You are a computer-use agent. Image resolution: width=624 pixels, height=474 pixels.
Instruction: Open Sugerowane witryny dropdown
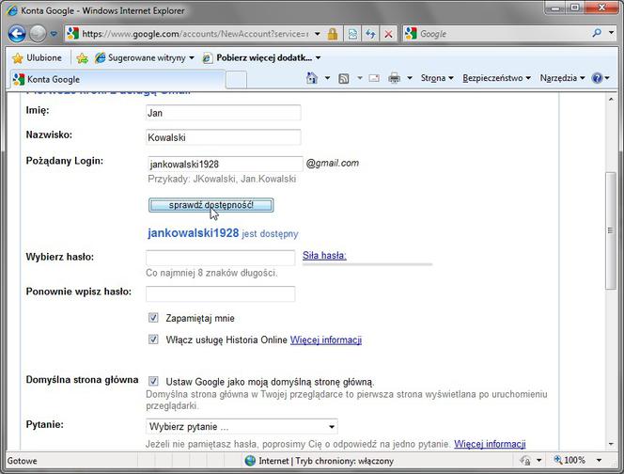coord(145,57)
